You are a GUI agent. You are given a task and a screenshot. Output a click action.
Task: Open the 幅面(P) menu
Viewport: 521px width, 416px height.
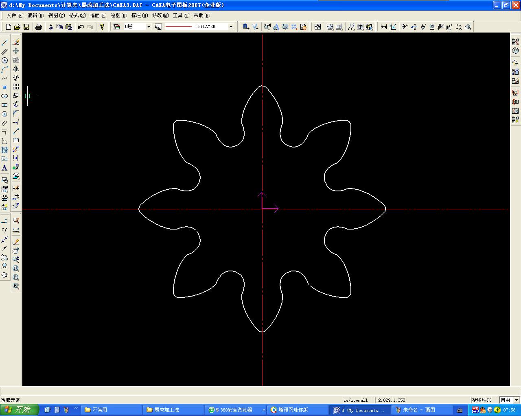[x=98, y=15]
